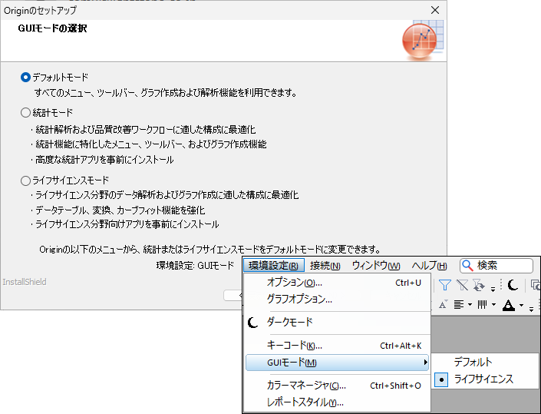Click the partially hidden back button in setup

point(233,295)
